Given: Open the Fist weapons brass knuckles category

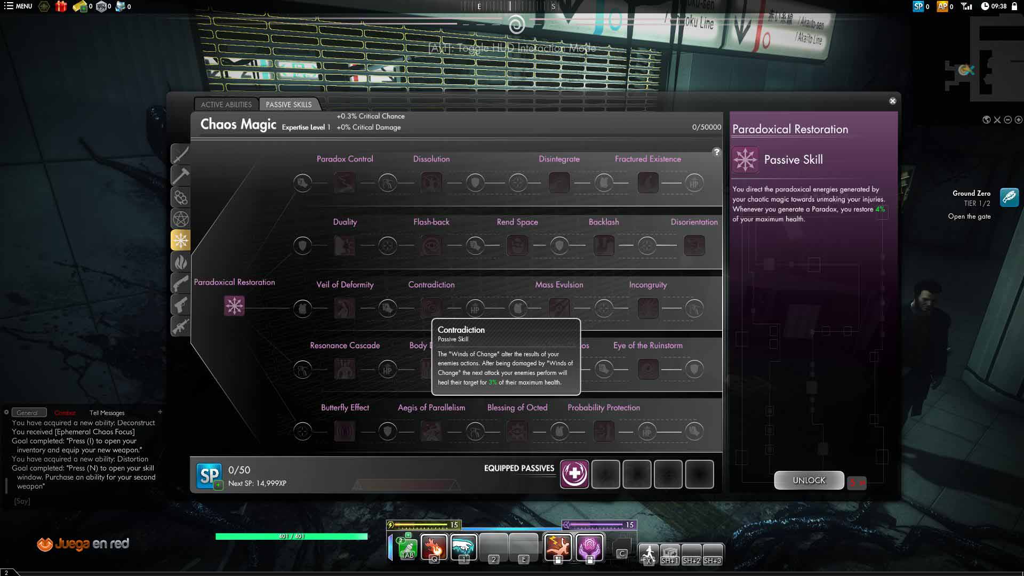Looking at the screenshot, I should click(181, 197).
